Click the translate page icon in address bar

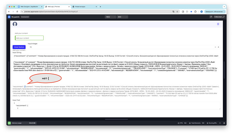174,12
